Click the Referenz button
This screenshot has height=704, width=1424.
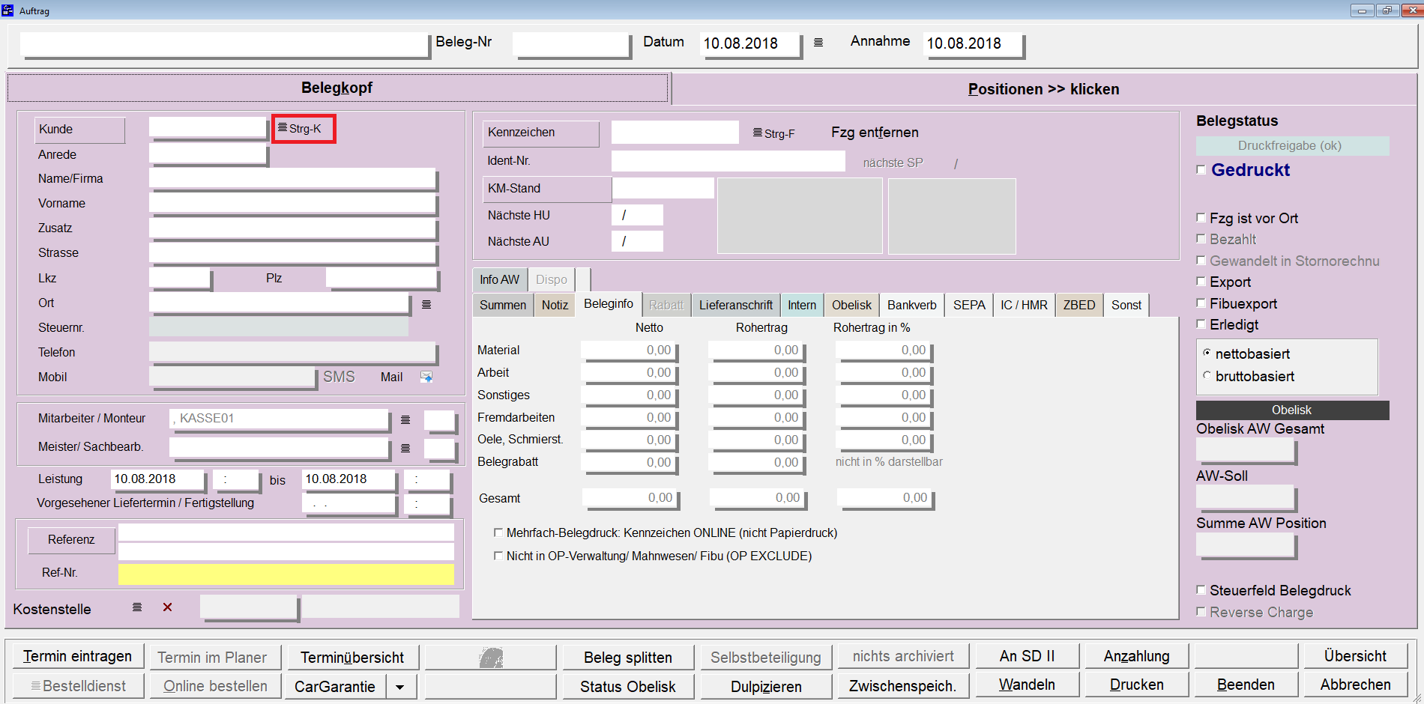coord(71,540)
